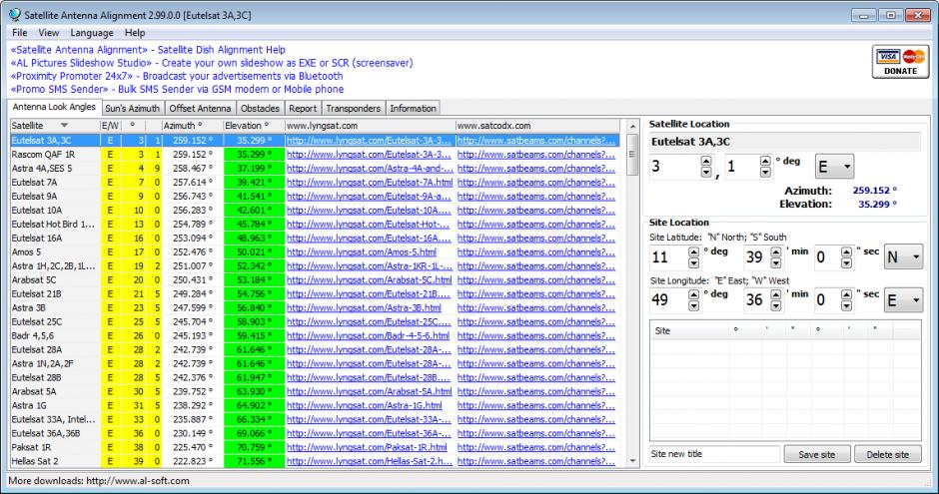Open Promo SMS Sender link
Viewport: 939px width, 494px height.
coord(177,89)
